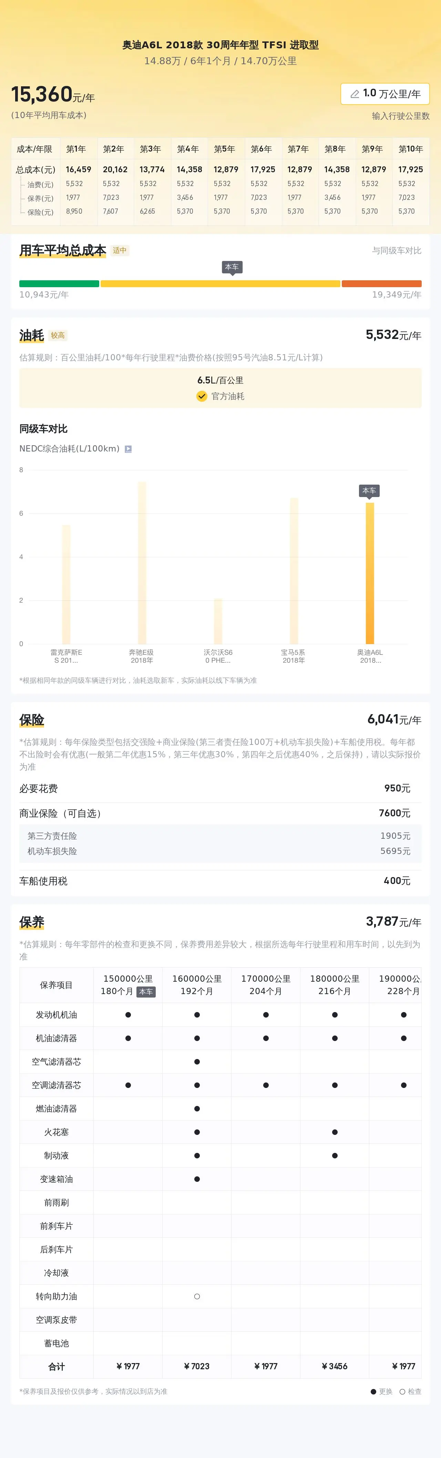Click the 空气滤清芯 replace dot at 160000公里
This screenshot has width=441, height=1458.
197,1062
